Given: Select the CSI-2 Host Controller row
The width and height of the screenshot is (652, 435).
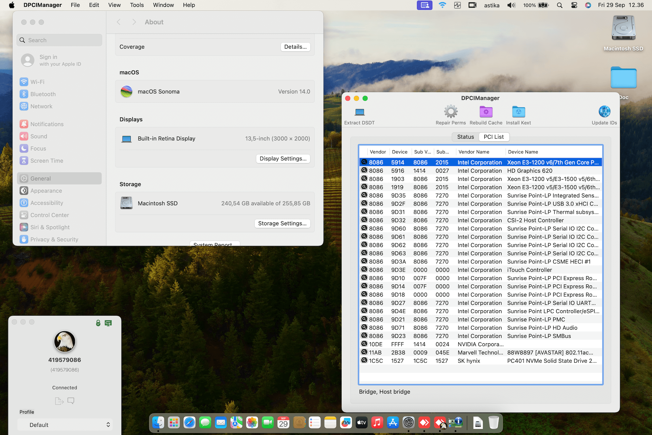Looking at the screenshot, I should click(481, 220).
